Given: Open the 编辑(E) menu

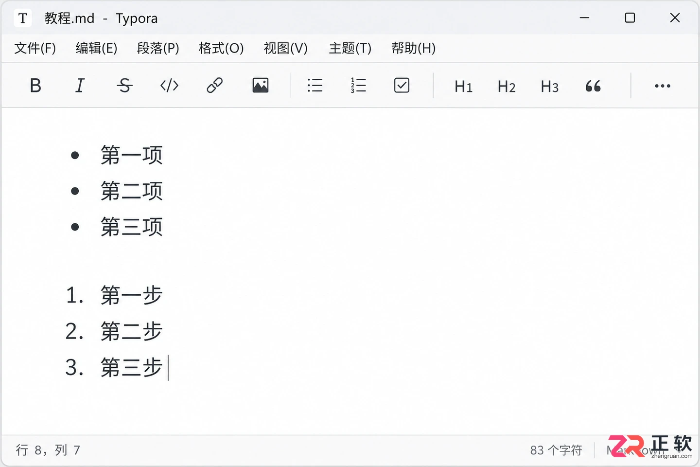Looking at the screenshot, I should click(96, 48).
